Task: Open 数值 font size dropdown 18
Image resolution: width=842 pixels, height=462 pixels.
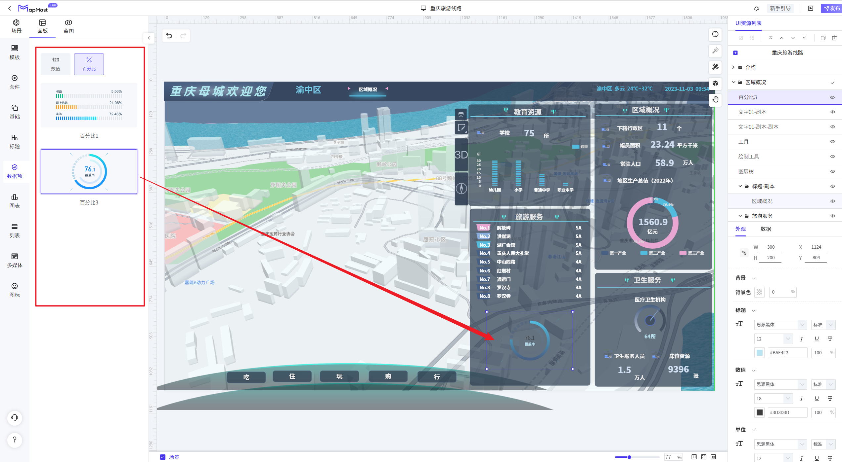Action: (x=774, y=399)
